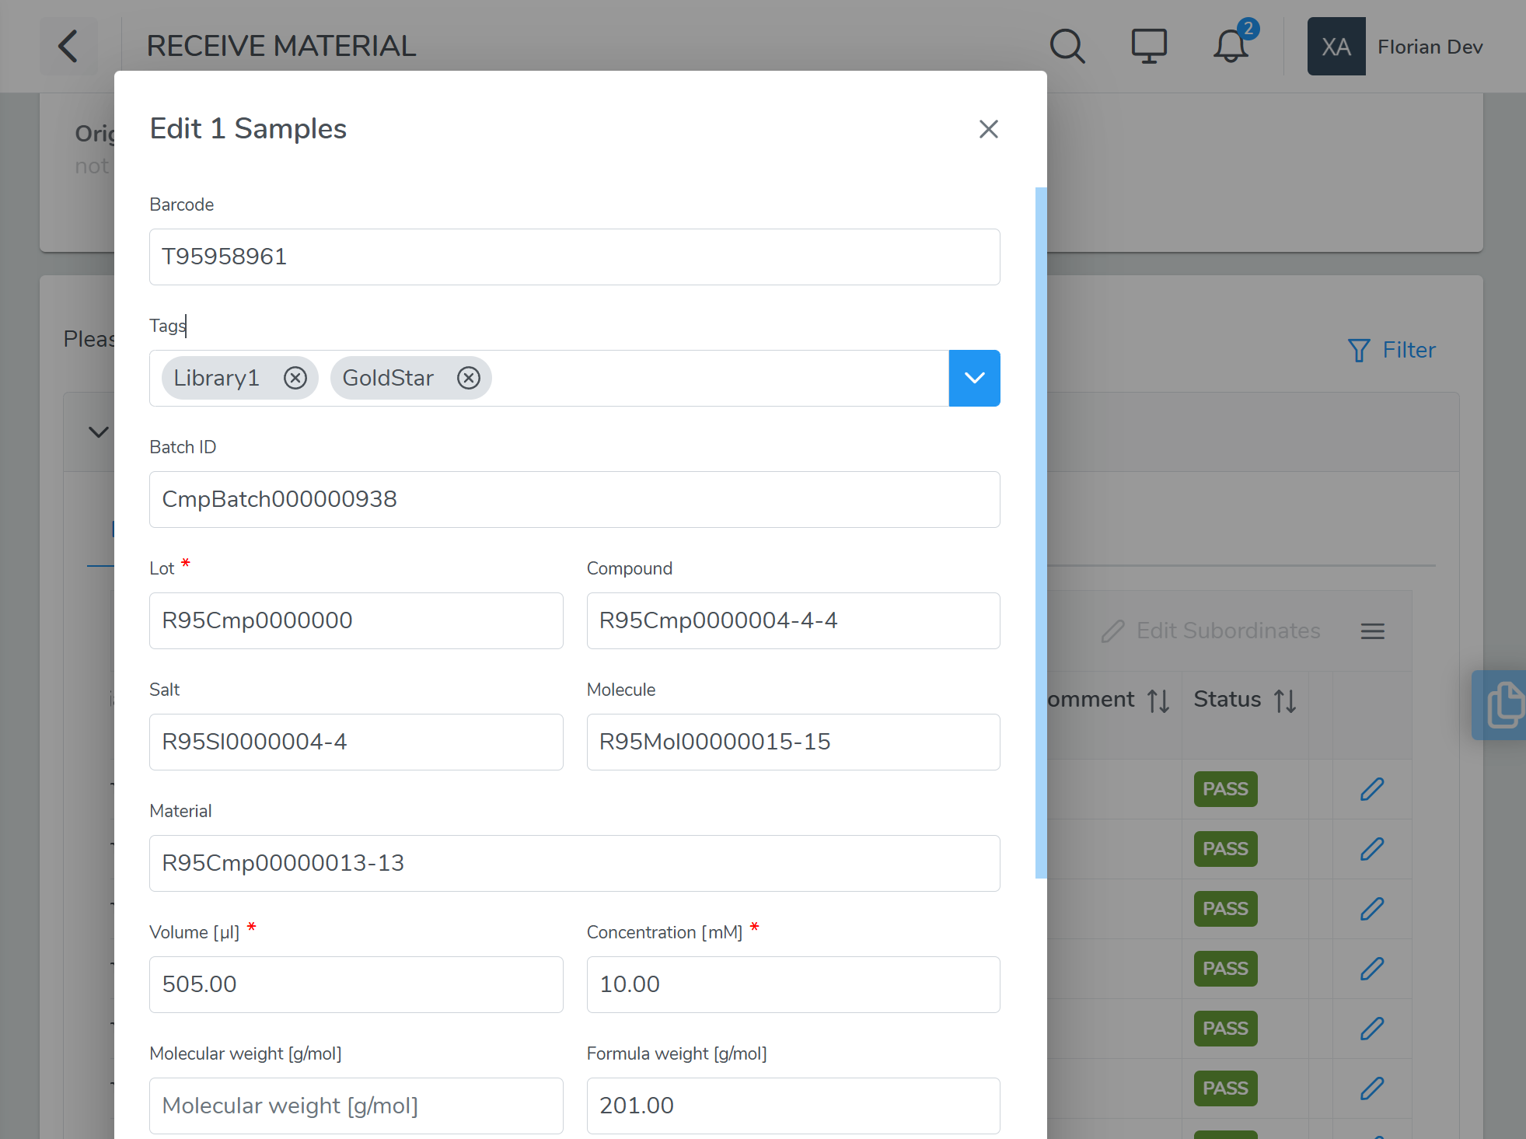Open search with magnifier icon
Screen dimensions: 1526x1139
click(x=1067, y=46)
